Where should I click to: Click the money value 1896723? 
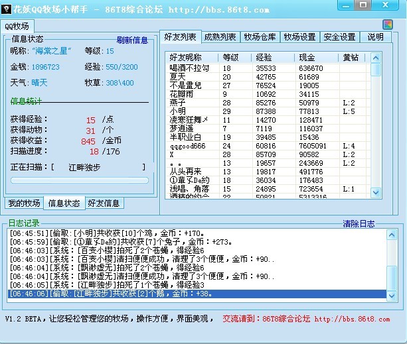click(x=45, y=67)
